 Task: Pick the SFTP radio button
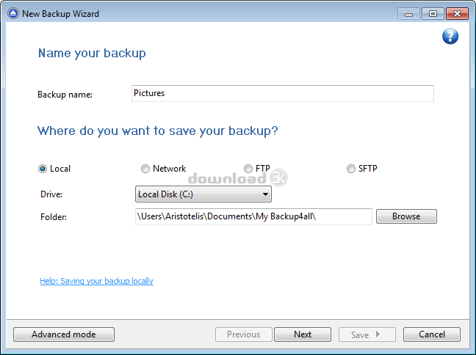351,169
